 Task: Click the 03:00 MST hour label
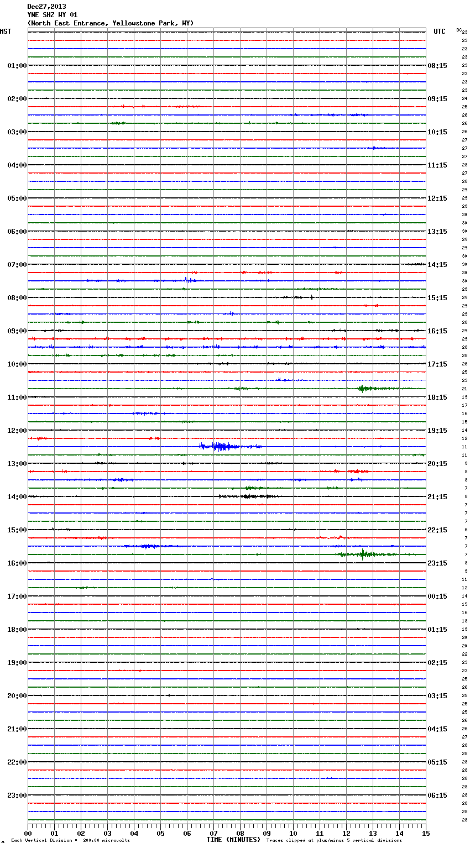coord(17,132)
